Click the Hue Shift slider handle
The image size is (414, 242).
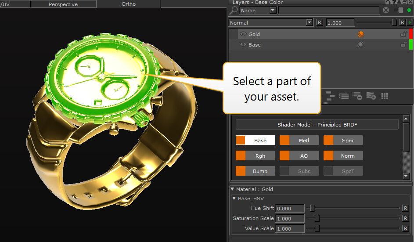point(313,208)
